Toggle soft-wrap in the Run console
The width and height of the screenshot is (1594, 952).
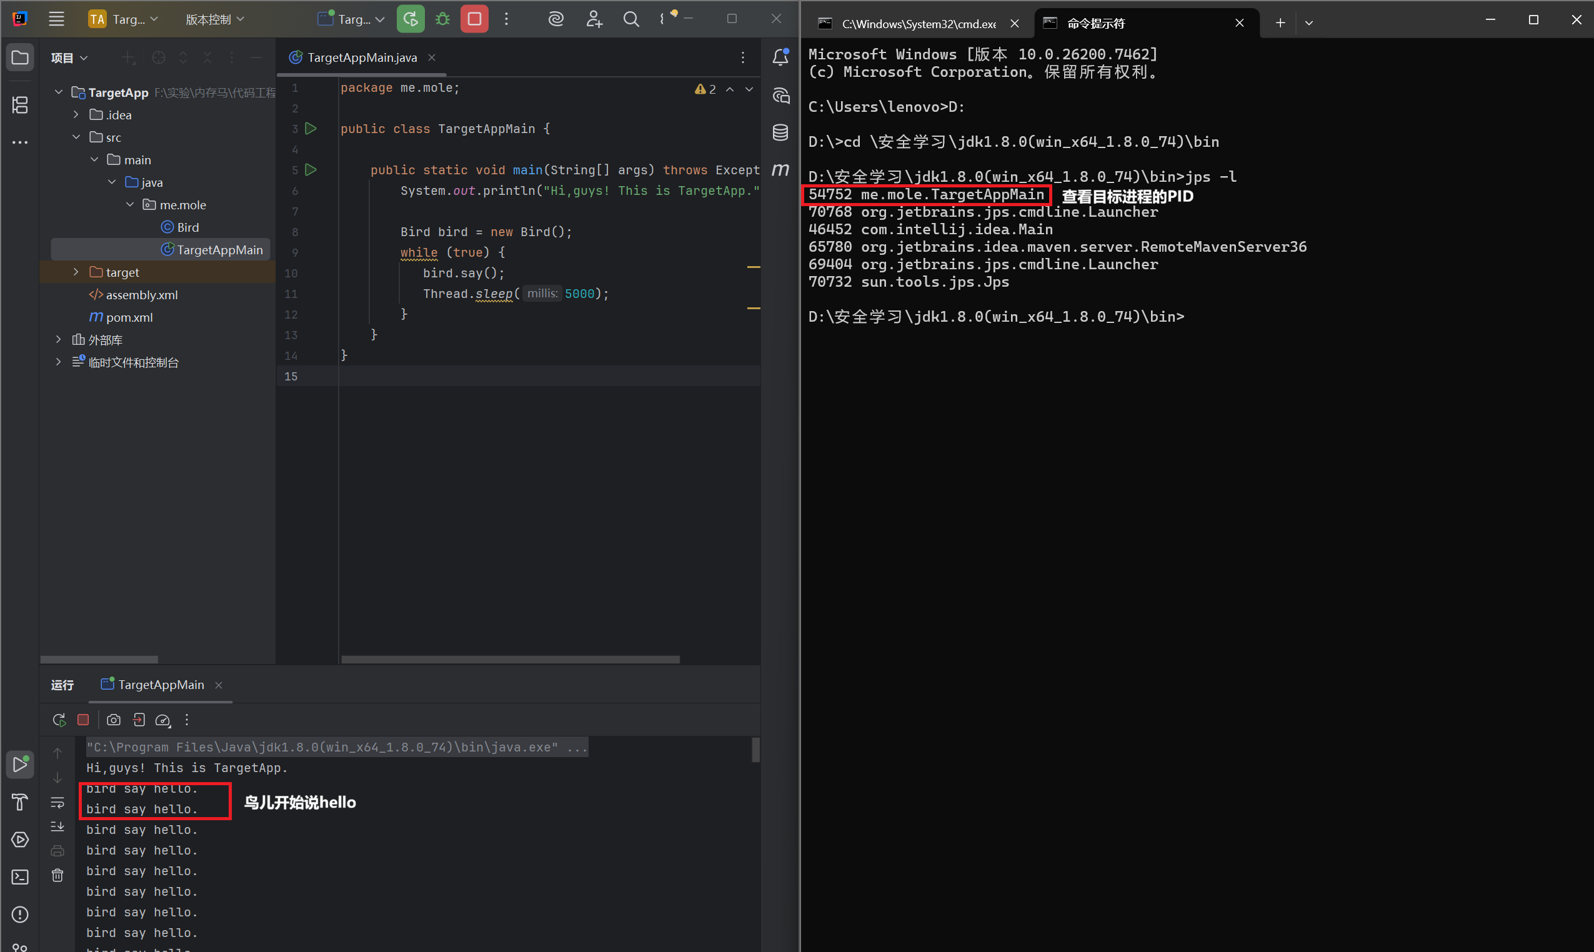click(x=57, y=803)
